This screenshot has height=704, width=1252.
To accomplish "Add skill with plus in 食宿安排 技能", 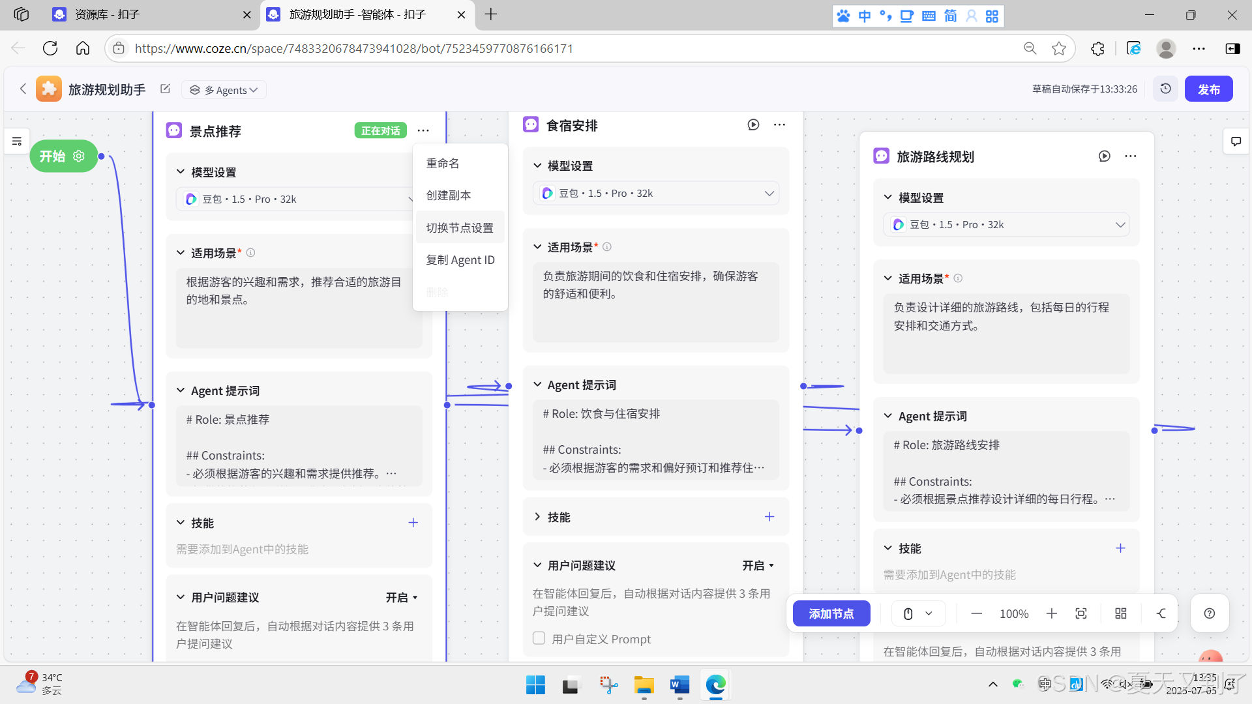I will 769,517.
